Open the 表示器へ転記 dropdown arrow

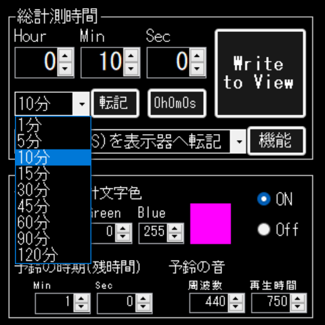pyautogui.click(x=238, y=142)
